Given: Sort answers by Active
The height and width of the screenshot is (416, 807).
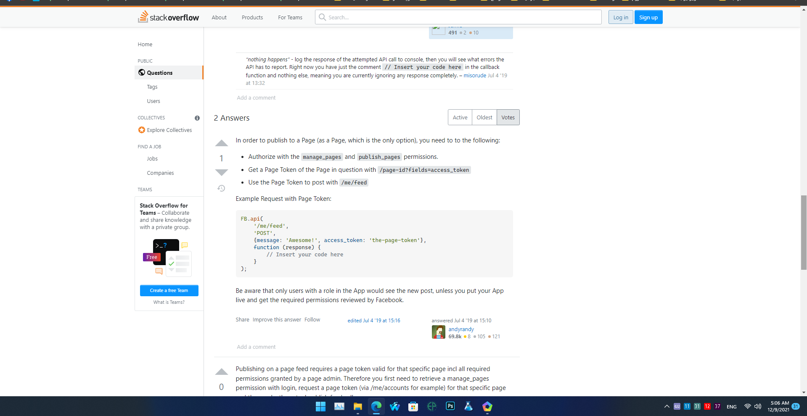Looking at the screenshot, I should pos(460,117).
